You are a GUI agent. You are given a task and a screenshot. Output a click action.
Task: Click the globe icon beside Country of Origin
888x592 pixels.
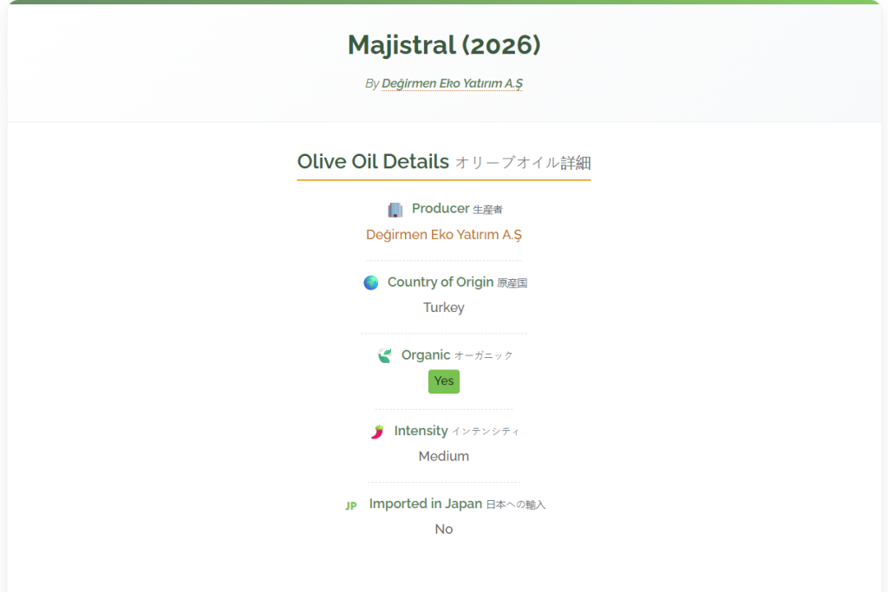(371, 283)
